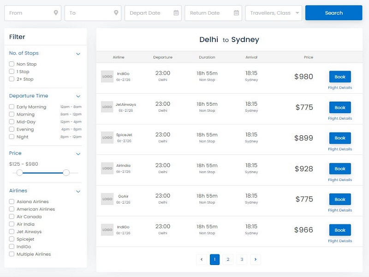Collapse the Airlines filter section
The width and height of the screenshot is (369, 277).
(x=78, y=192)
